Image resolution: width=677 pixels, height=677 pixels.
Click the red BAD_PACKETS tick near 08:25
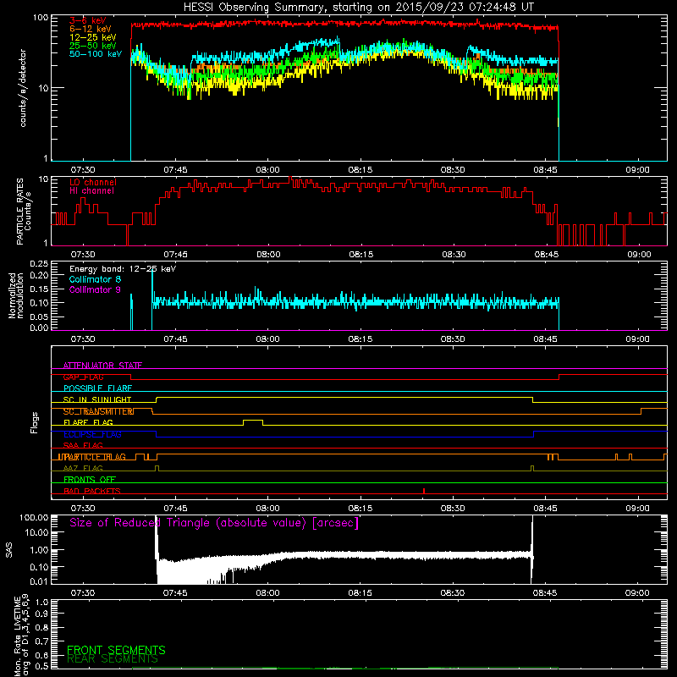[x=424, y=491]
